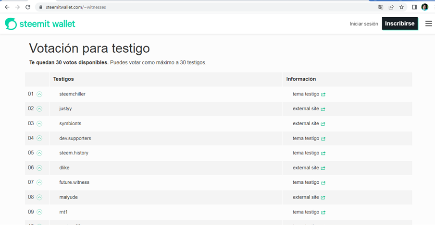Go forward in browser
Screen dimensions: 435x225
(x=17, y=7)
